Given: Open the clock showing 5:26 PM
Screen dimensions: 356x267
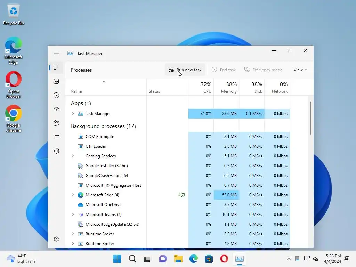Looking at the screenshot, I should [x=333, y=259].
